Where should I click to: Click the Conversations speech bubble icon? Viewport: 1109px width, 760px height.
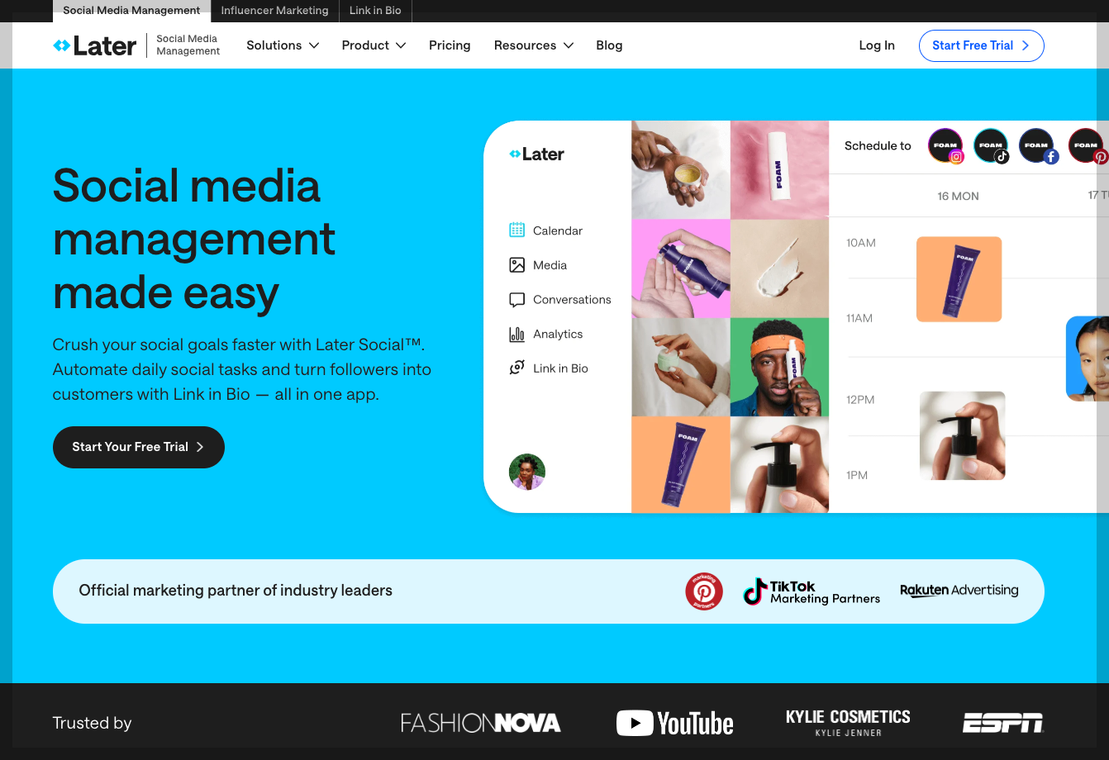pyautogui.click(x=517, y=300)
